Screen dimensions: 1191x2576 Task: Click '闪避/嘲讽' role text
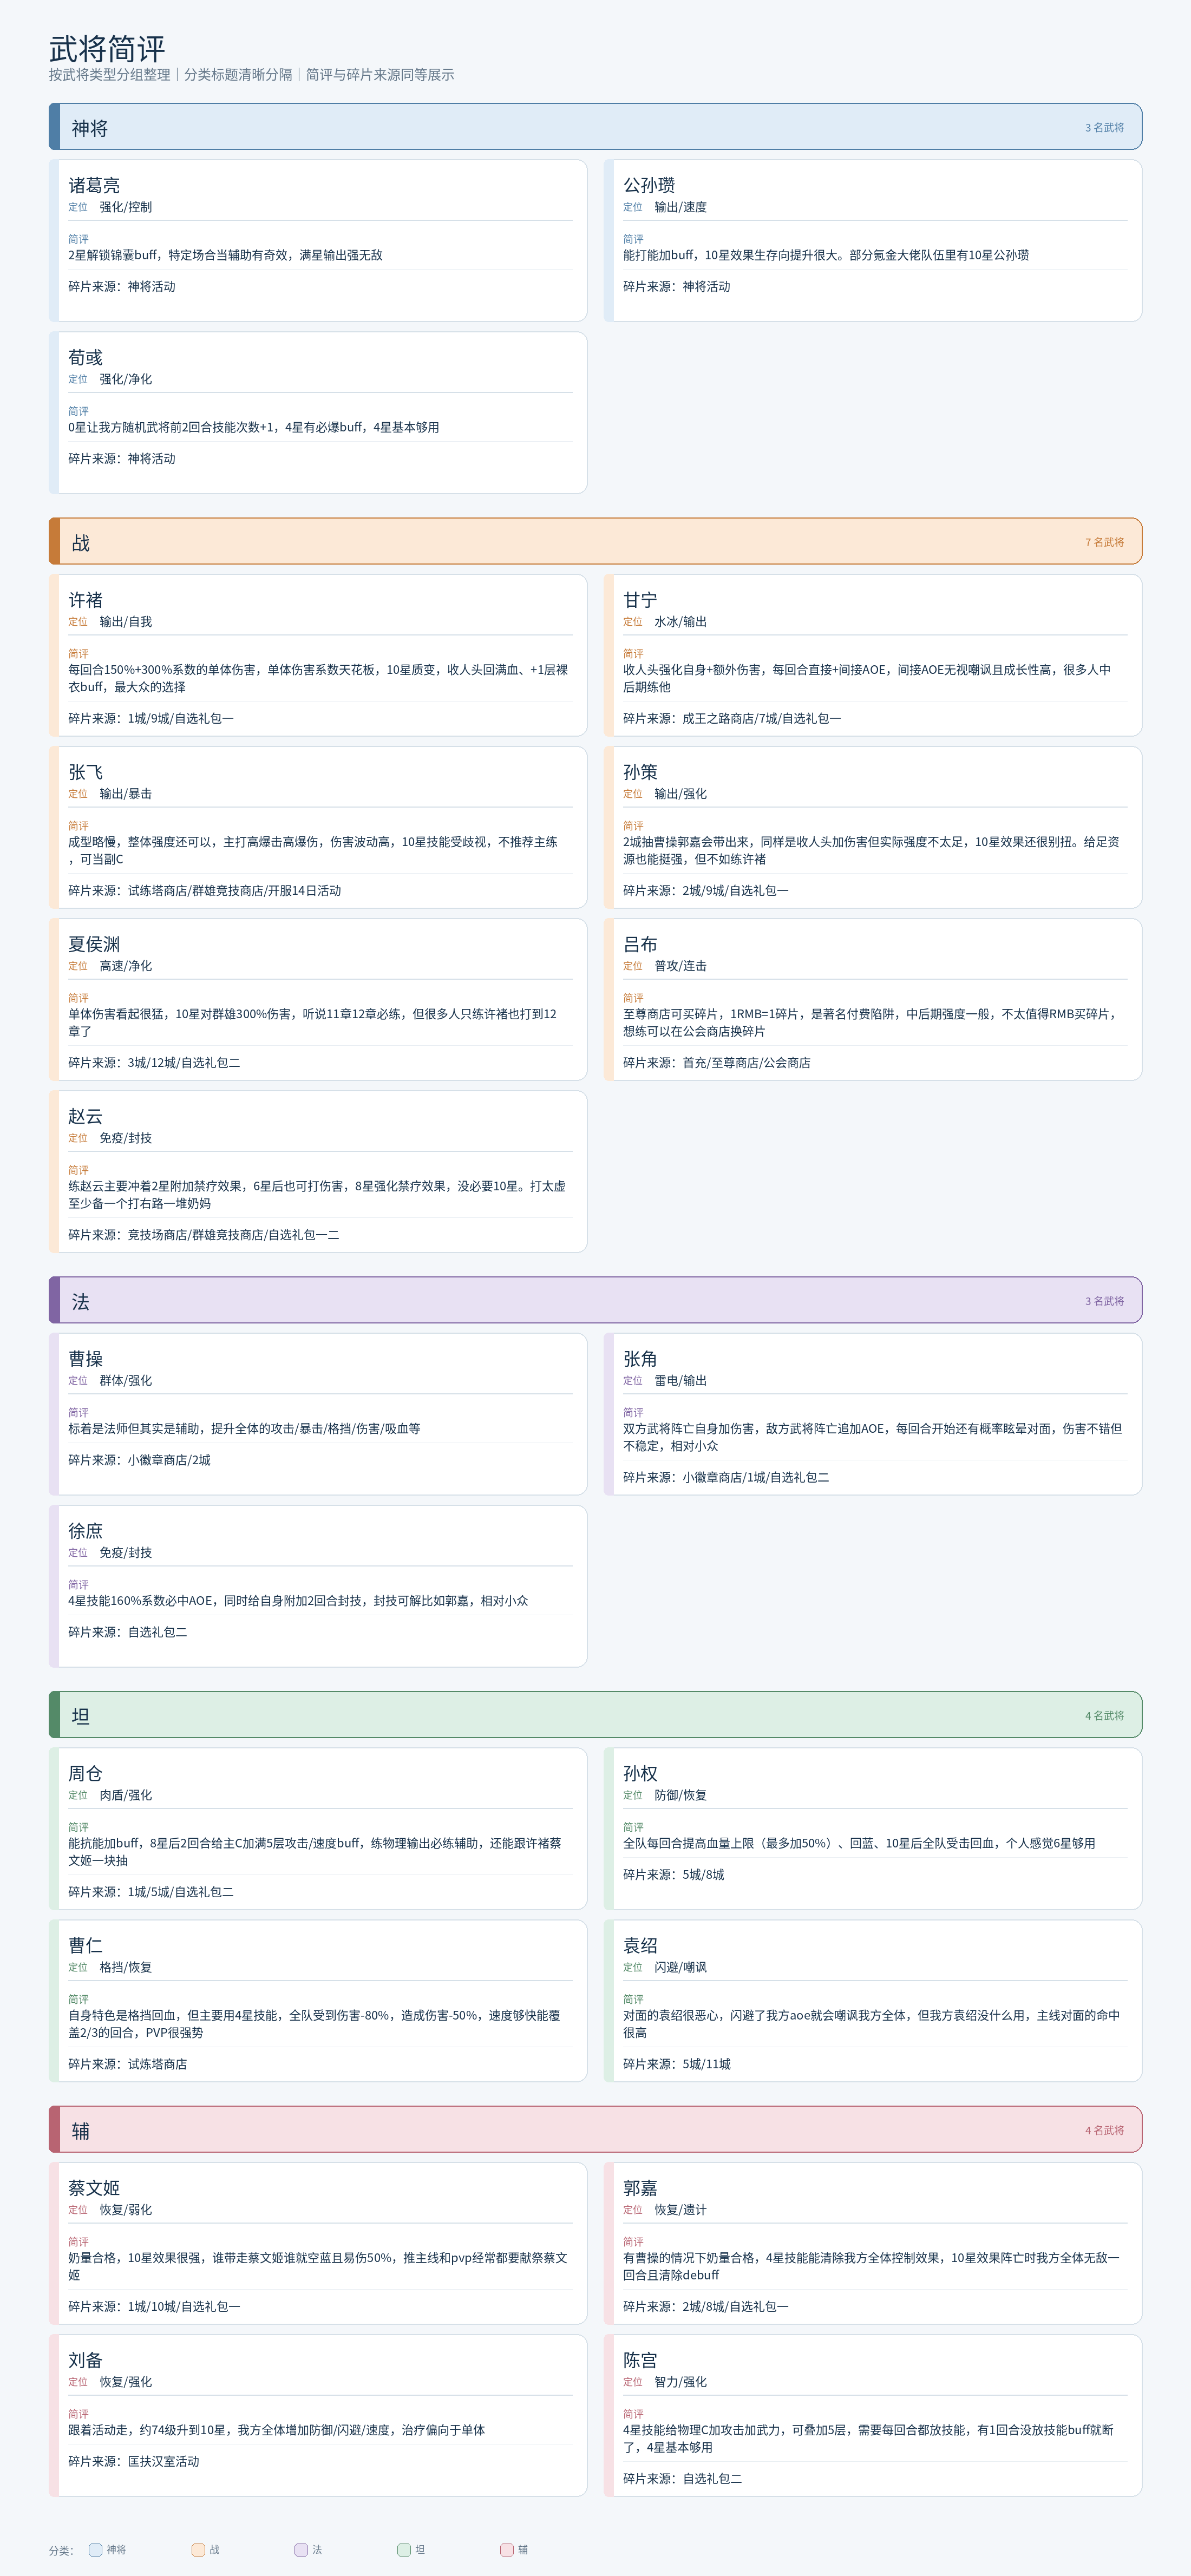click(680, 1967)
